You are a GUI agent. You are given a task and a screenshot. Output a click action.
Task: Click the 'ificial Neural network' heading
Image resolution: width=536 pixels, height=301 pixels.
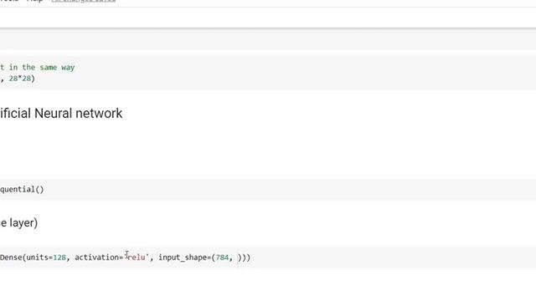click(x=61, y=114)
